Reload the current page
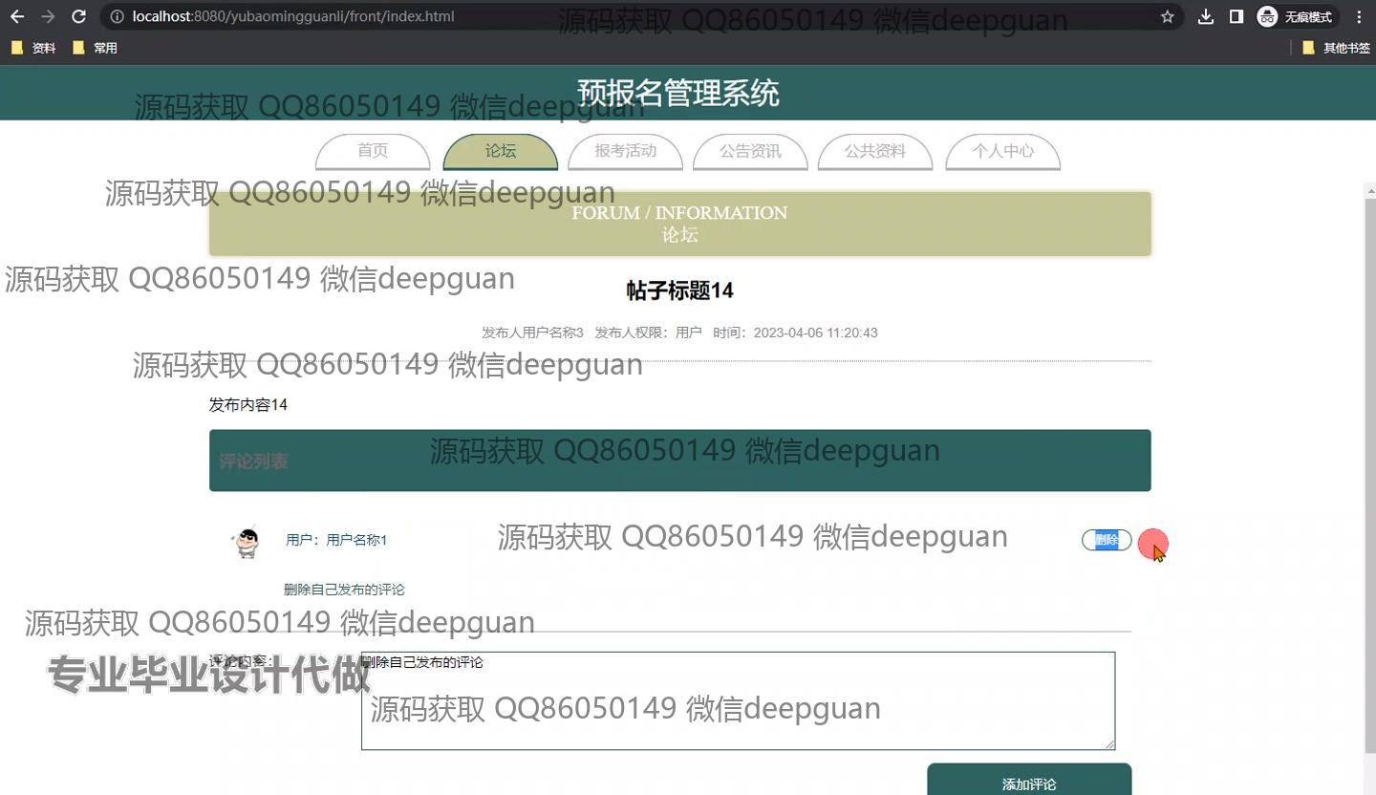The width and height of the screenshot is (1376, 795). pyautogui.click(x=79, y=16)
